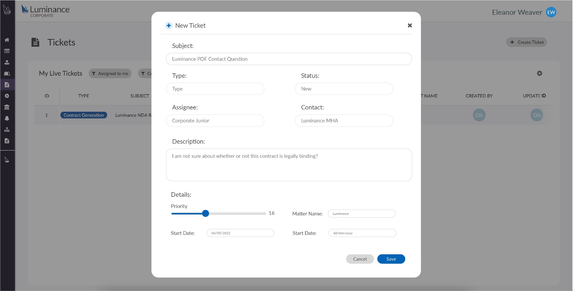573x291 pixels.
Task: Open the table settings gear icon
Action: click(x=540, y=73)
